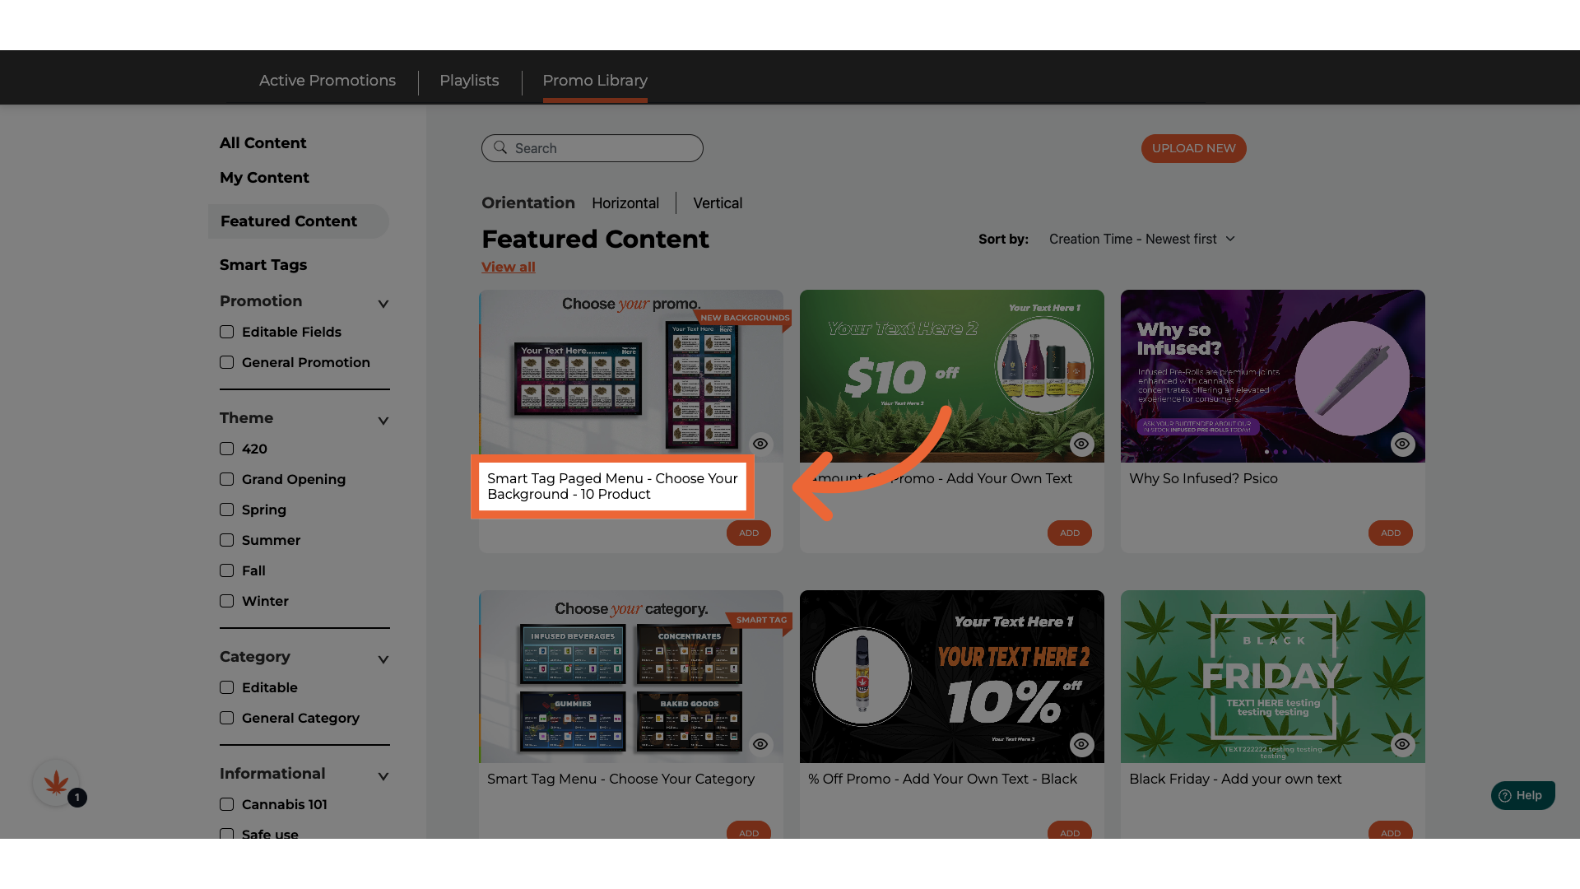1580x889 pixels.
Task: Open the Playlists tab
Action: click(x=469, y=81)
